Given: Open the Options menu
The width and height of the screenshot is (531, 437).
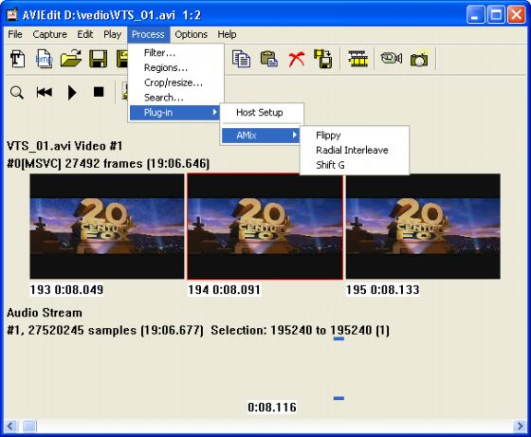Looking at the screenshot, I should pyautogui.click(x=191, y=34).
